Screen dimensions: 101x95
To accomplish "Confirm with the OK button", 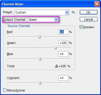I will tap(88, 12).
